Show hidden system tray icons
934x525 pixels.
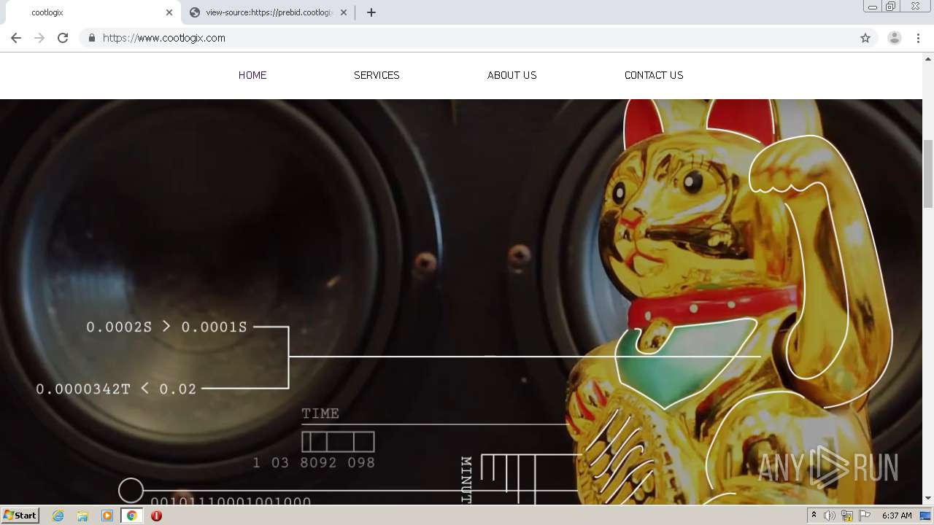point(814,516)
